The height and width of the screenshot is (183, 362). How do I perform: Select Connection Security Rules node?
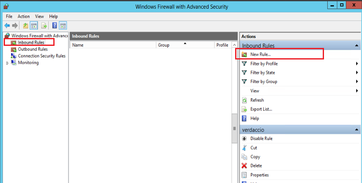pyautogui.click(x=42, y=56)
